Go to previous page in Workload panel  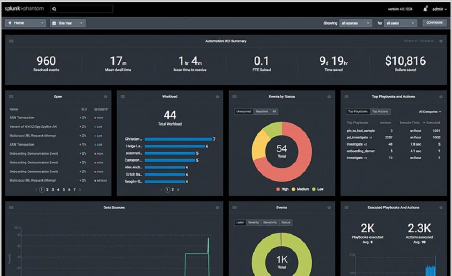point(162,189)
